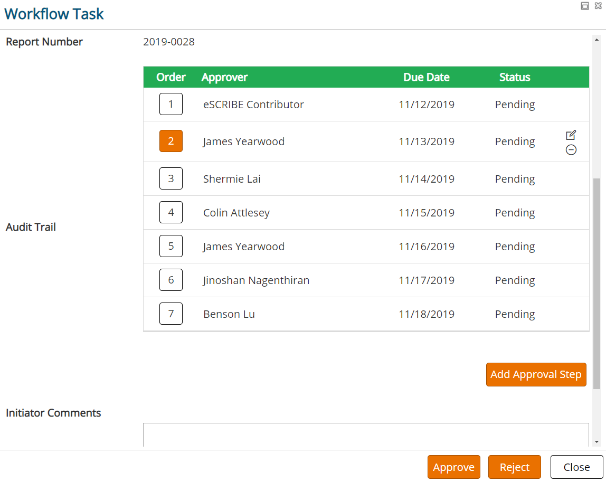Screen dimensions: 606x482
Task: Click Pending status for Benson Lu
Action: [515, 314]
